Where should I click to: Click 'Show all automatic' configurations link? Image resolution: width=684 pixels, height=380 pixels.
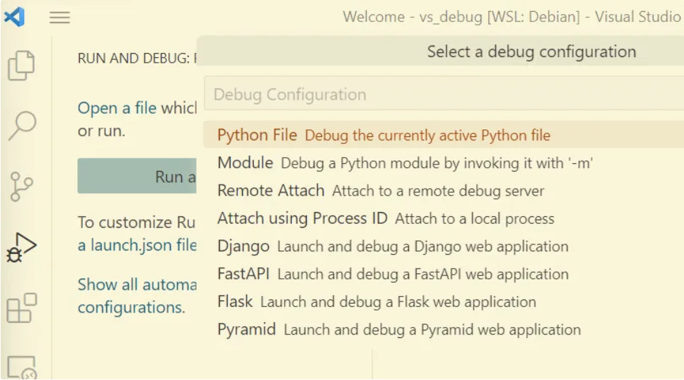pyautogui.click(x=137, y=295)
